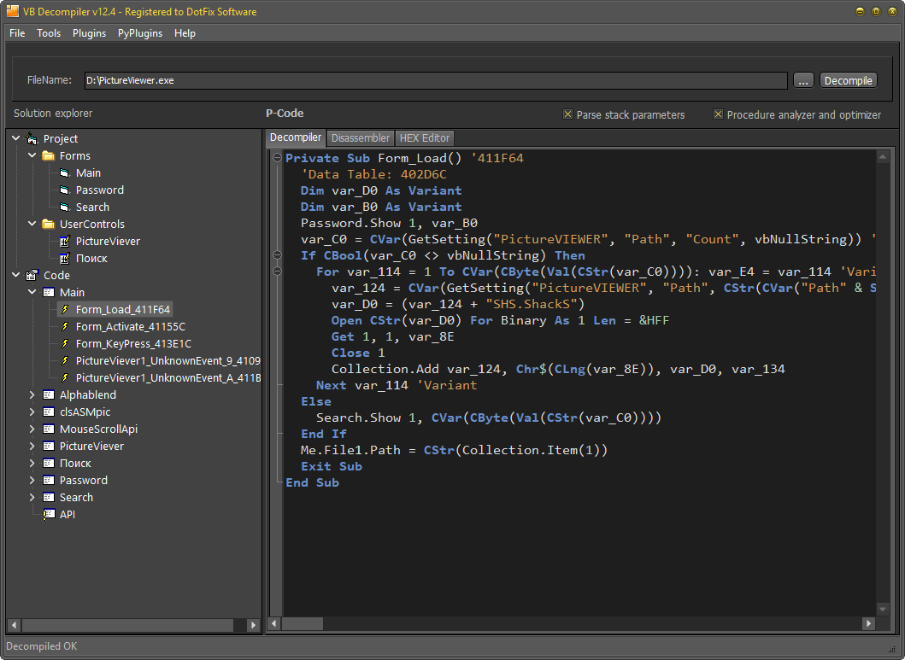The image size is (905, 660).
Task: Expand the Search code module
Action: pyautogui.click(x=32, y=498)
